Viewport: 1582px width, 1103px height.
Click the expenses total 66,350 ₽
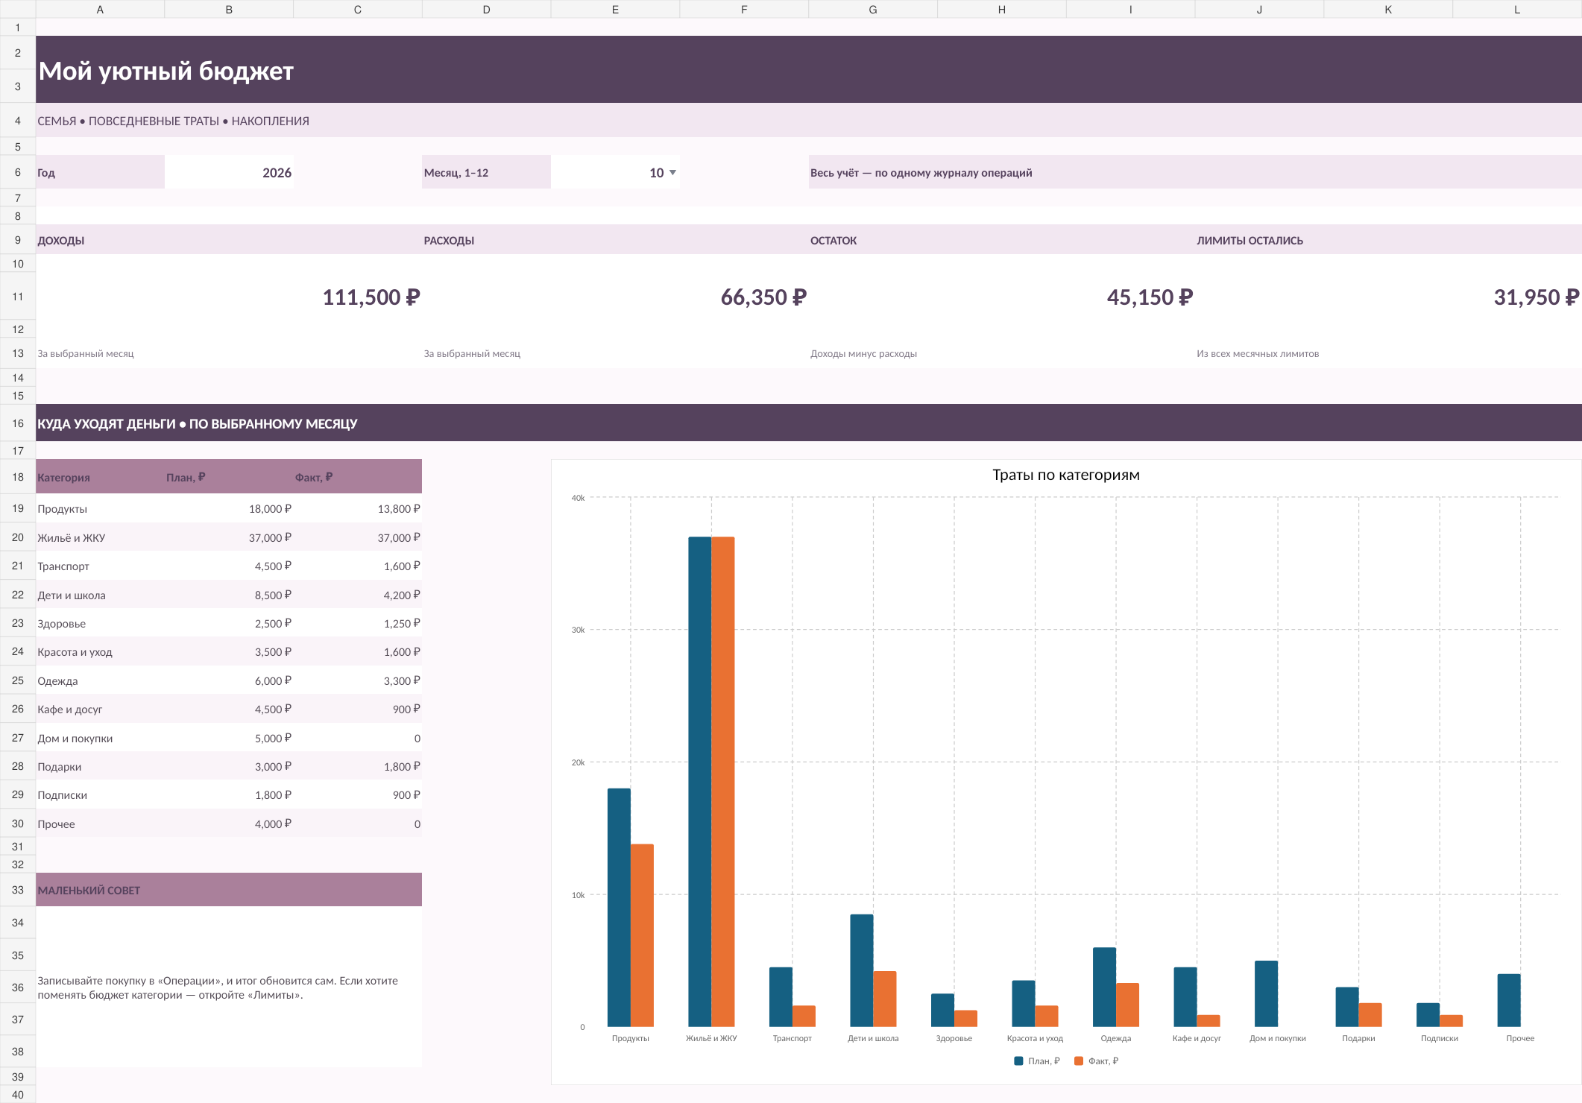click(763, 297)
